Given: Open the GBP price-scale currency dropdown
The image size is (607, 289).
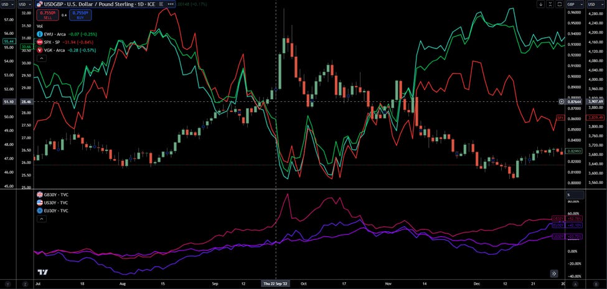Looking at the screenshot, I should click(575, 4).
